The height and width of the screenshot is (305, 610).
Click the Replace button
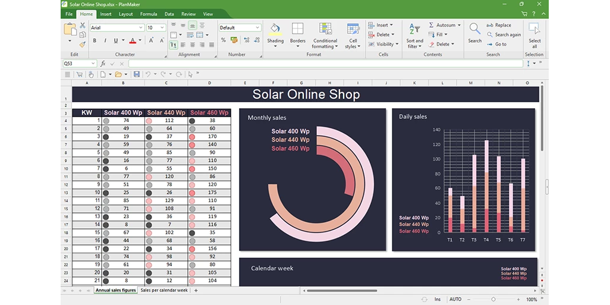(499, 25)
